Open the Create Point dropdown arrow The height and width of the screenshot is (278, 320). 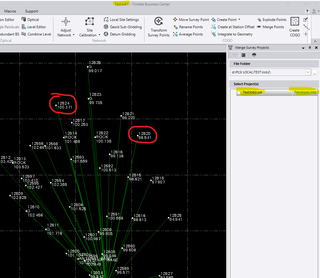[239, 20]
